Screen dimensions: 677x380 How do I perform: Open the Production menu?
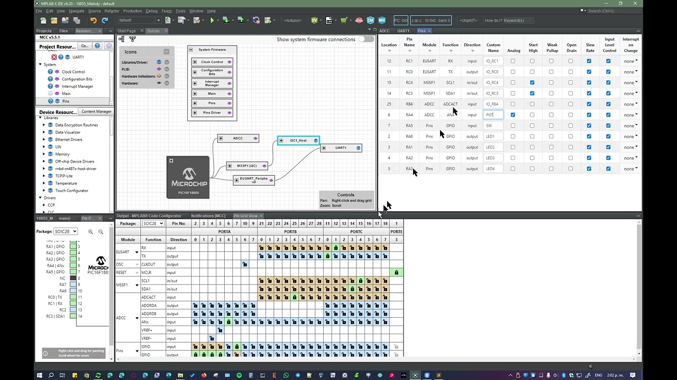click(132, 11)
